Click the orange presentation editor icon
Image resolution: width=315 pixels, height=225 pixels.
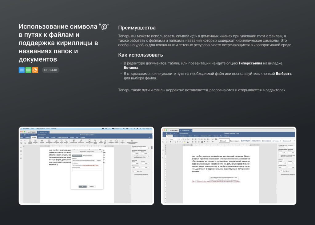35,70
